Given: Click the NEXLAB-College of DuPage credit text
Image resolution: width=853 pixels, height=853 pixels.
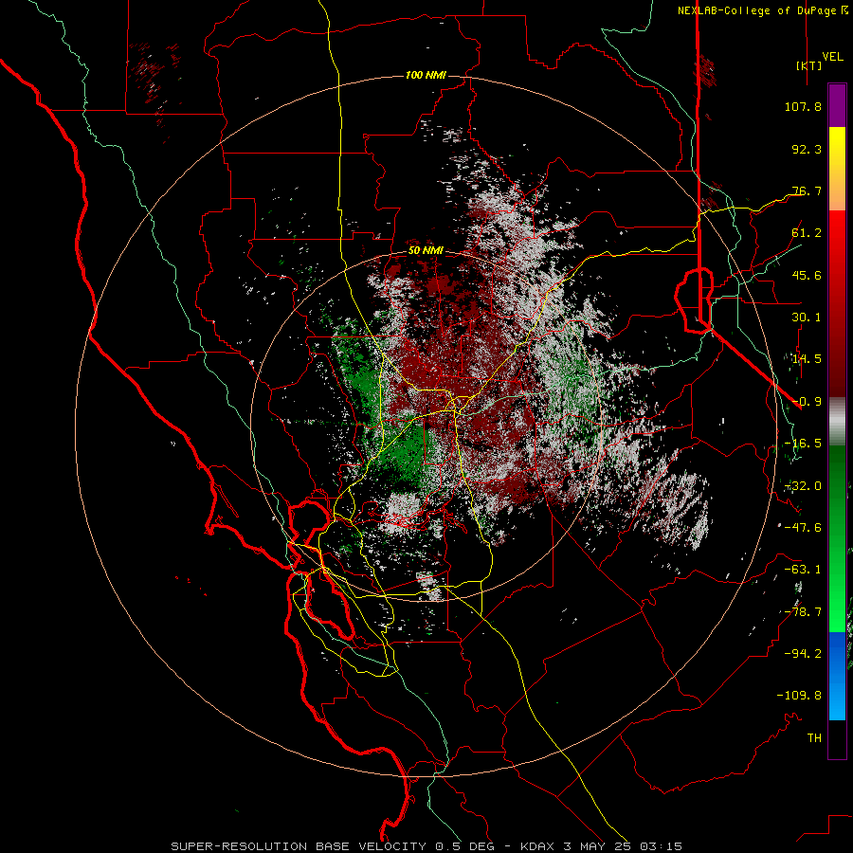Looking at the screenshot, I should coord(756,10).
